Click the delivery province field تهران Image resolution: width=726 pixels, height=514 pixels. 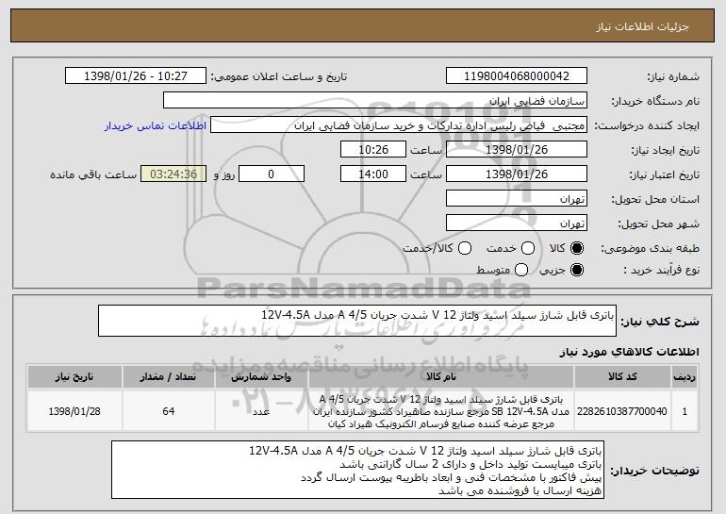(517, 199)
